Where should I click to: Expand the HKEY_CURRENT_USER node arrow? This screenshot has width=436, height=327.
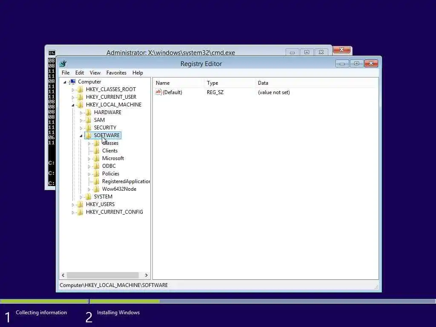73,98
